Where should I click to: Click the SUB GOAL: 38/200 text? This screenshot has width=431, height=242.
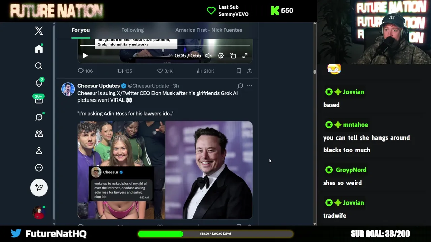click(380, 234)
